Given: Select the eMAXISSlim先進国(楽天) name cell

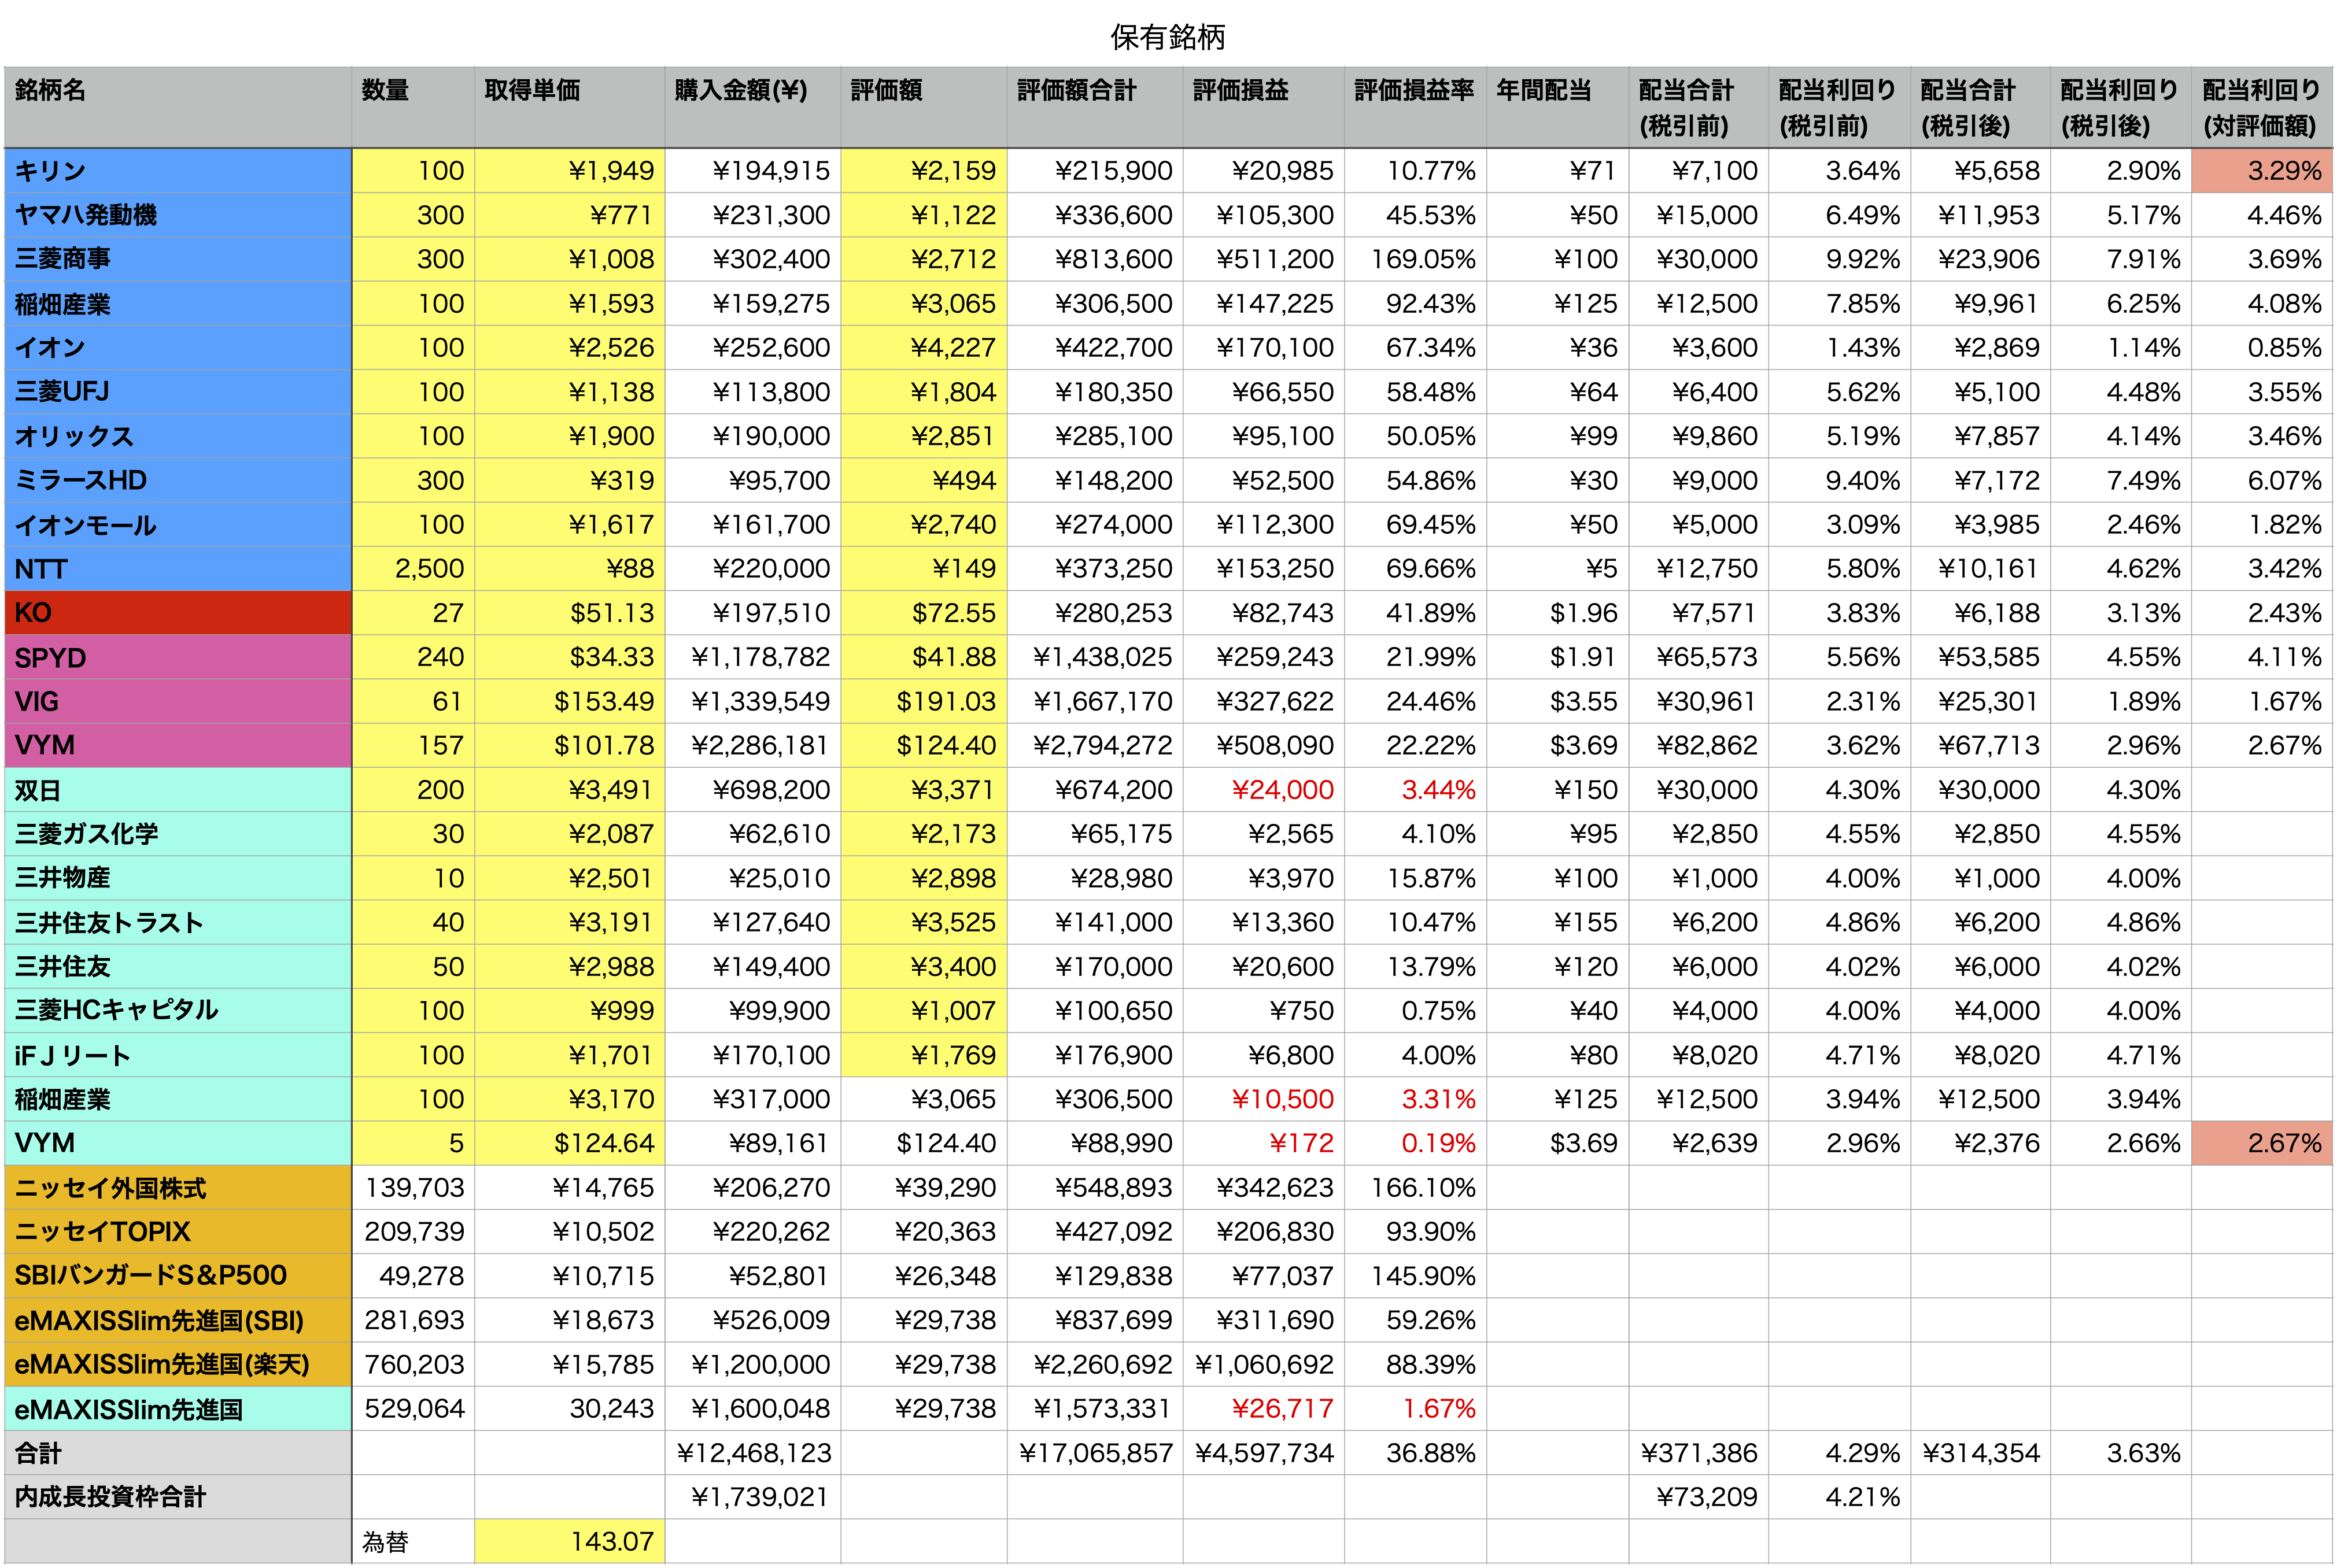Looking at the screenshot, I should point(178,1364).
